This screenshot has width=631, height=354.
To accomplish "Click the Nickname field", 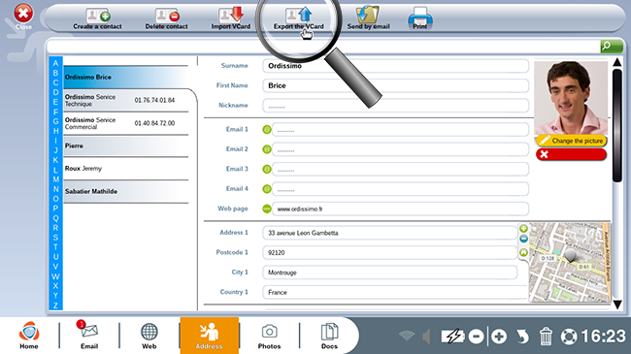I will [x=395, y=106].
